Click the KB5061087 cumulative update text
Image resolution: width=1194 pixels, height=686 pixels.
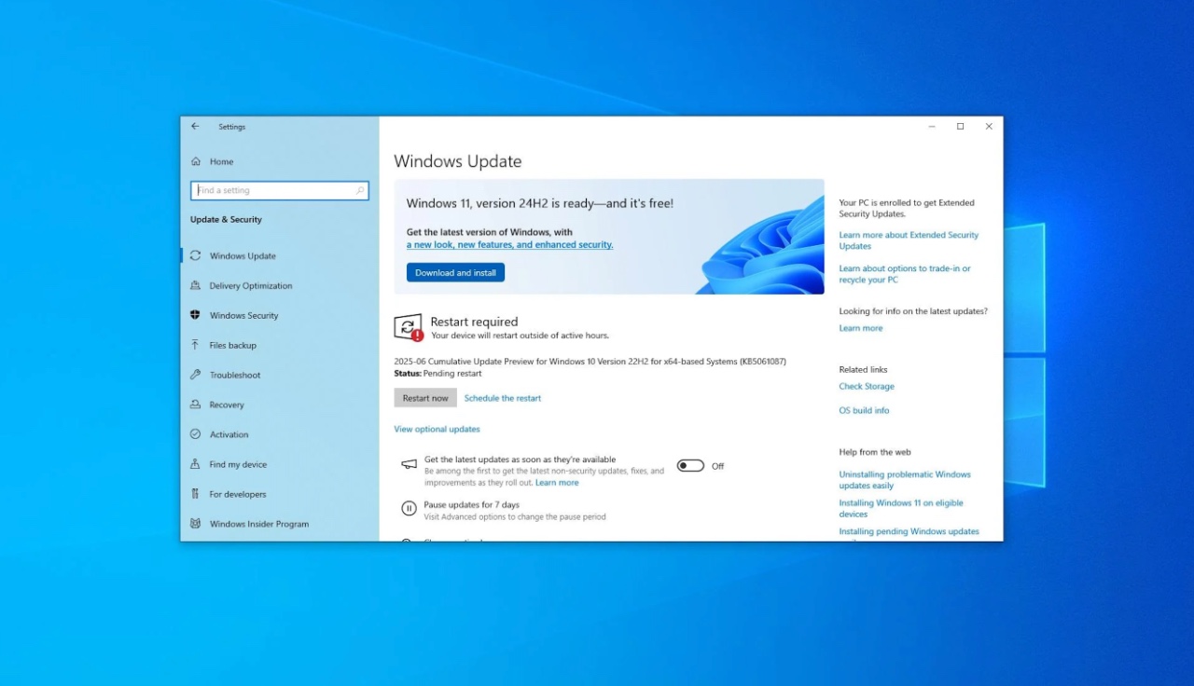(x=590, y=361)
